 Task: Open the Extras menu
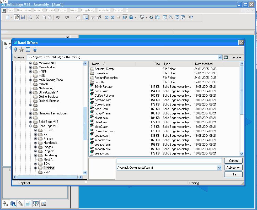click(62, 10)
